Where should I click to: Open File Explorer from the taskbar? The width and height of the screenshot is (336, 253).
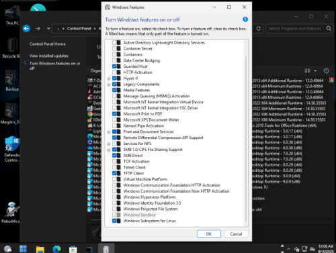point(40,249)
